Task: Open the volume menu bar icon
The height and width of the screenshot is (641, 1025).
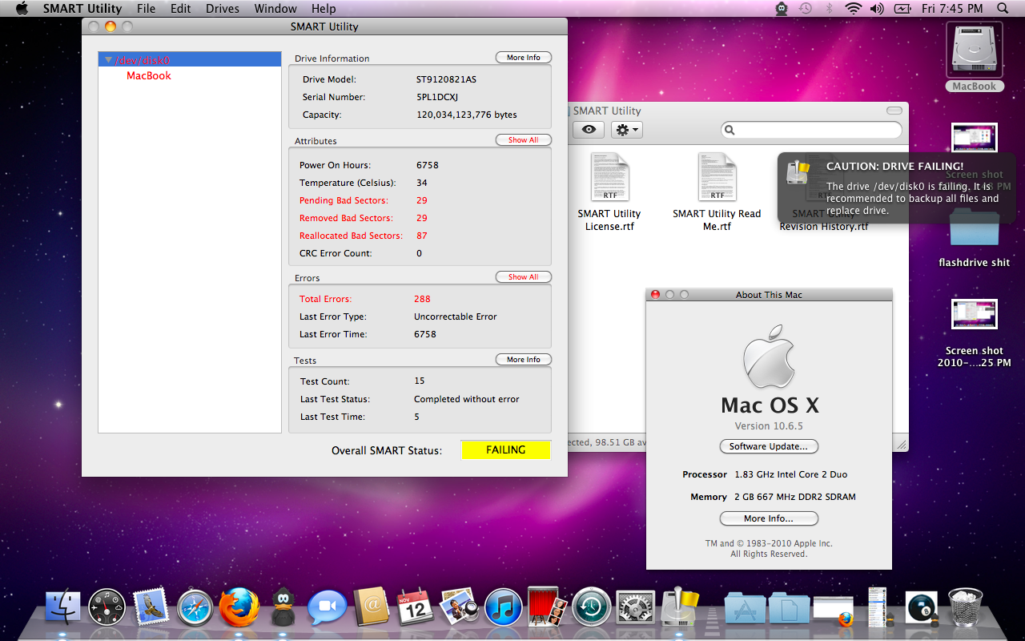Action: tap(877, 9)
